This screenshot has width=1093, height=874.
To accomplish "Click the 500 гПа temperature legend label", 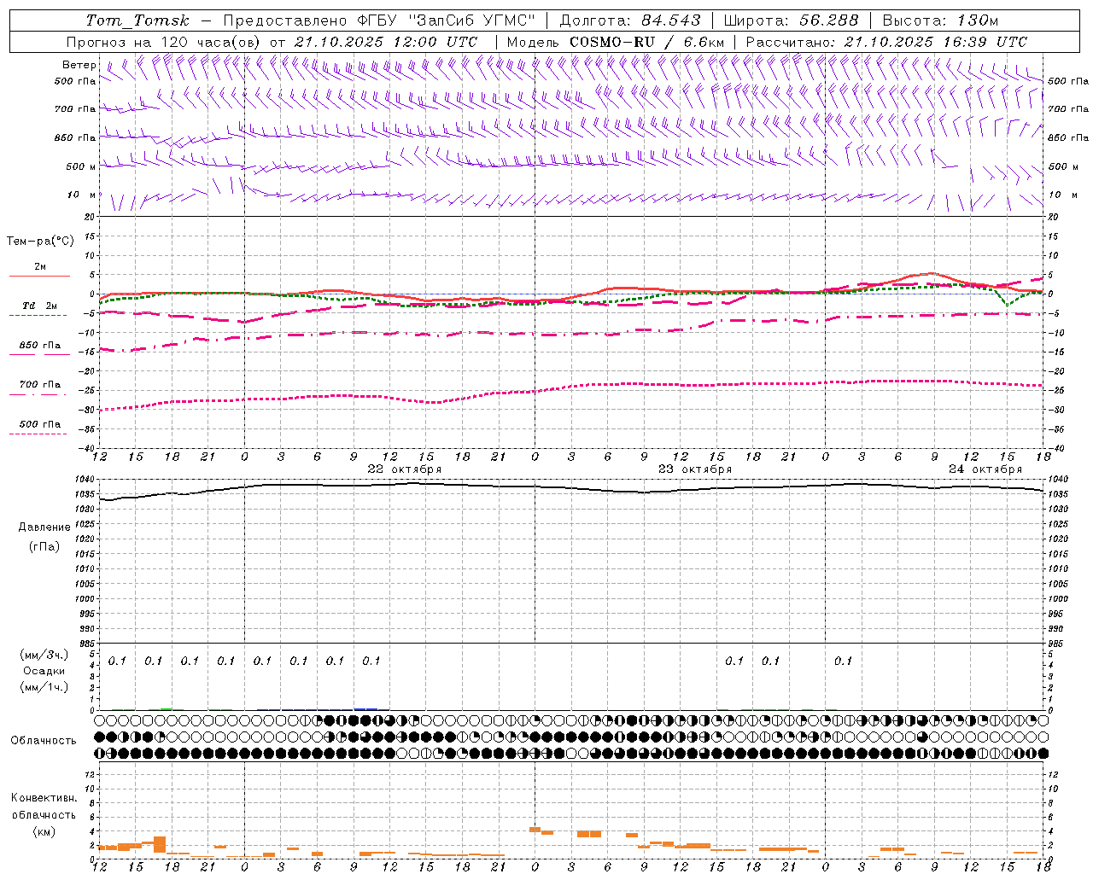I will (40, 424).
